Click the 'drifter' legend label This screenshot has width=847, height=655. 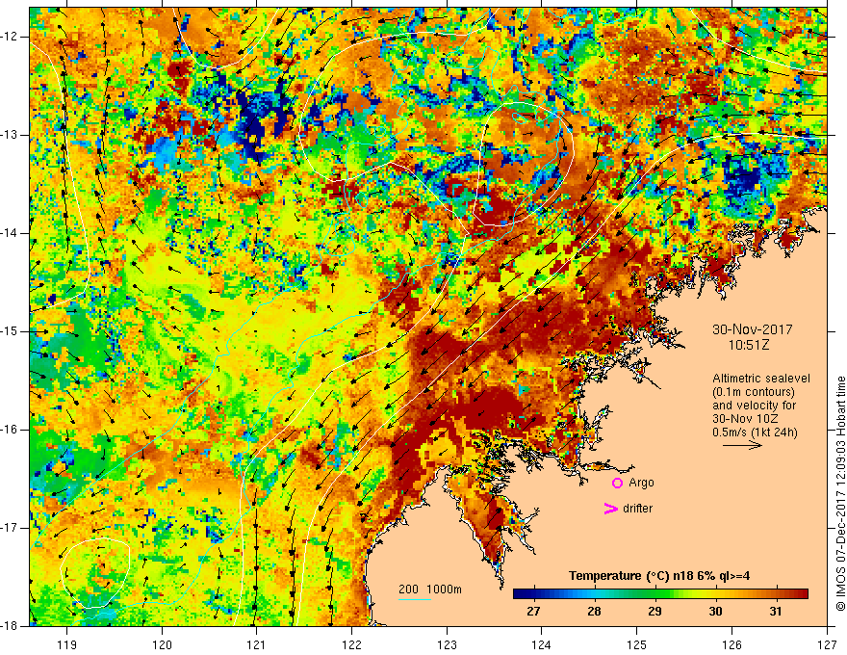(637, 509)
